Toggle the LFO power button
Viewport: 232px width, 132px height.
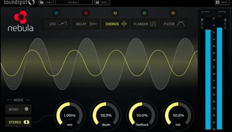(56, 13)
